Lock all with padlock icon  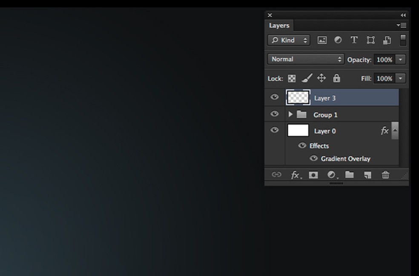336,78
